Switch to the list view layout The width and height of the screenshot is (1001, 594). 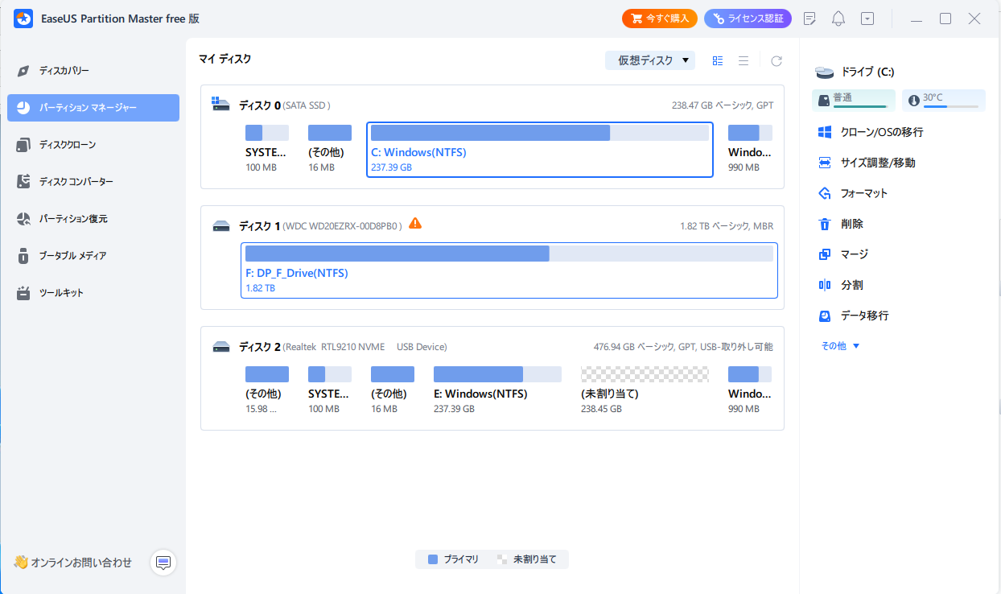[744, 60]
